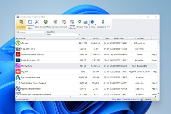
Task: Click the Revo Uninstaller title bar icon
Action: point(18,17)
